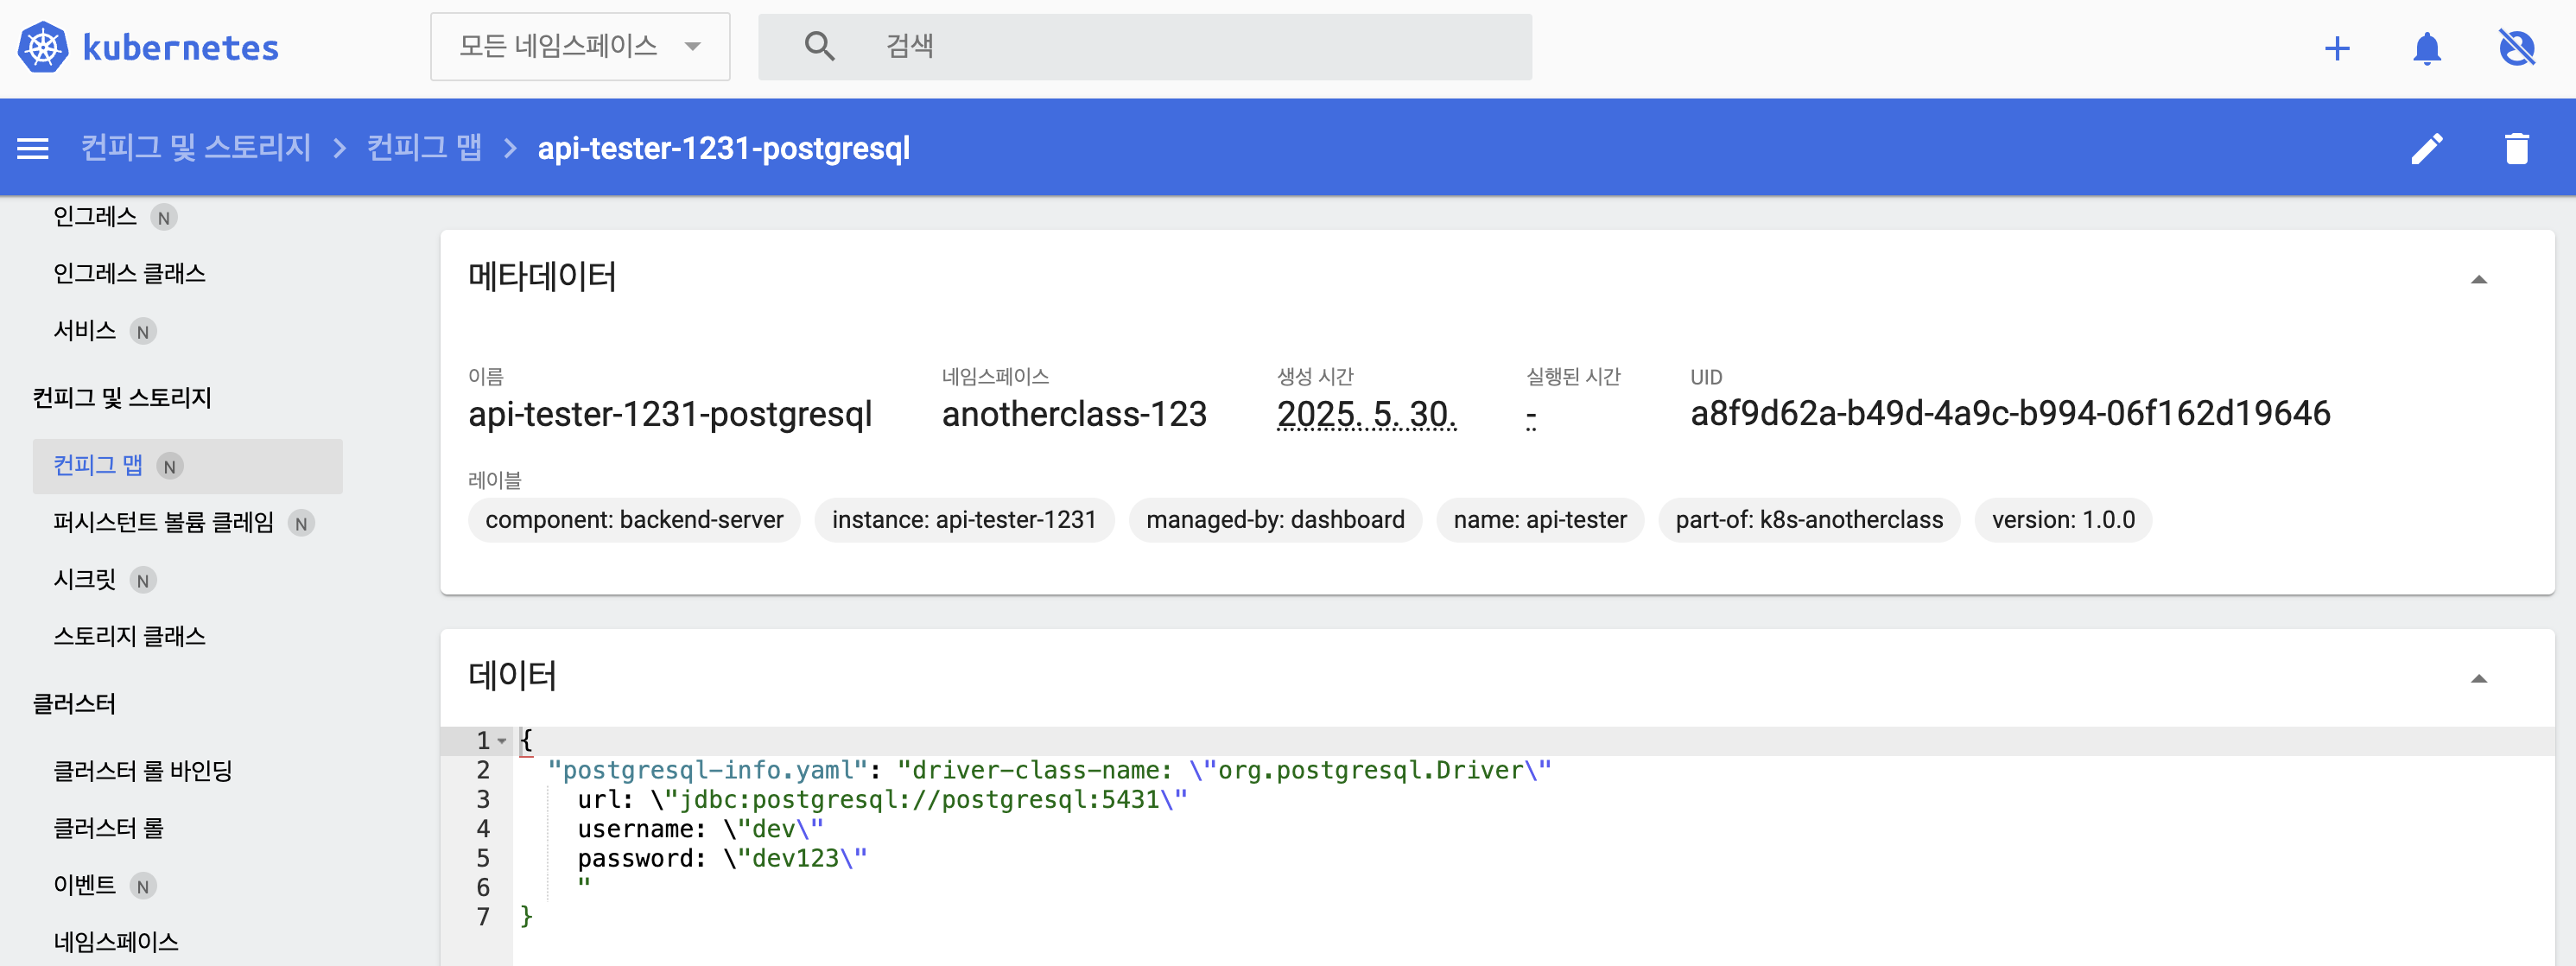
Task: Click the pencil edit resource icon
Action: pos(2427,148)
